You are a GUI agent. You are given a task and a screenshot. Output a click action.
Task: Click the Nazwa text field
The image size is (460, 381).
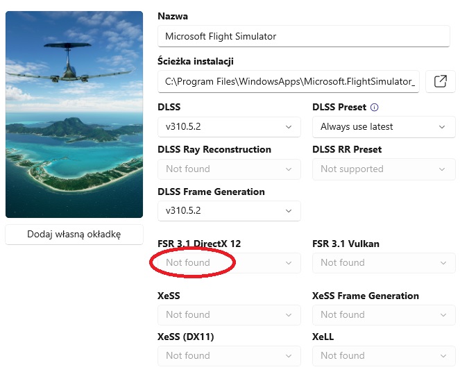point(304,36)
